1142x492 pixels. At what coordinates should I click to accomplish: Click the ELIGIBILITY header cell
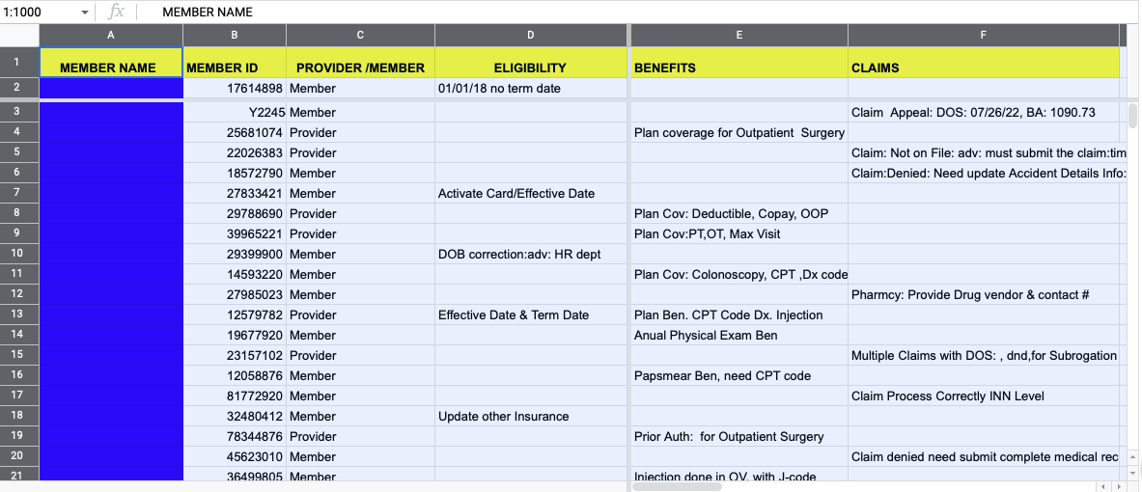click(531, 68)
